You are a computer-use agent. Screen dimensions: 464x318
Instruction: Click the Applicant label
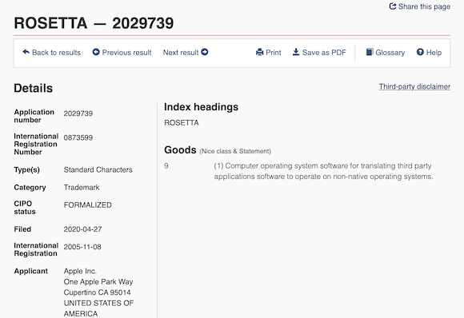click(30, 272)
